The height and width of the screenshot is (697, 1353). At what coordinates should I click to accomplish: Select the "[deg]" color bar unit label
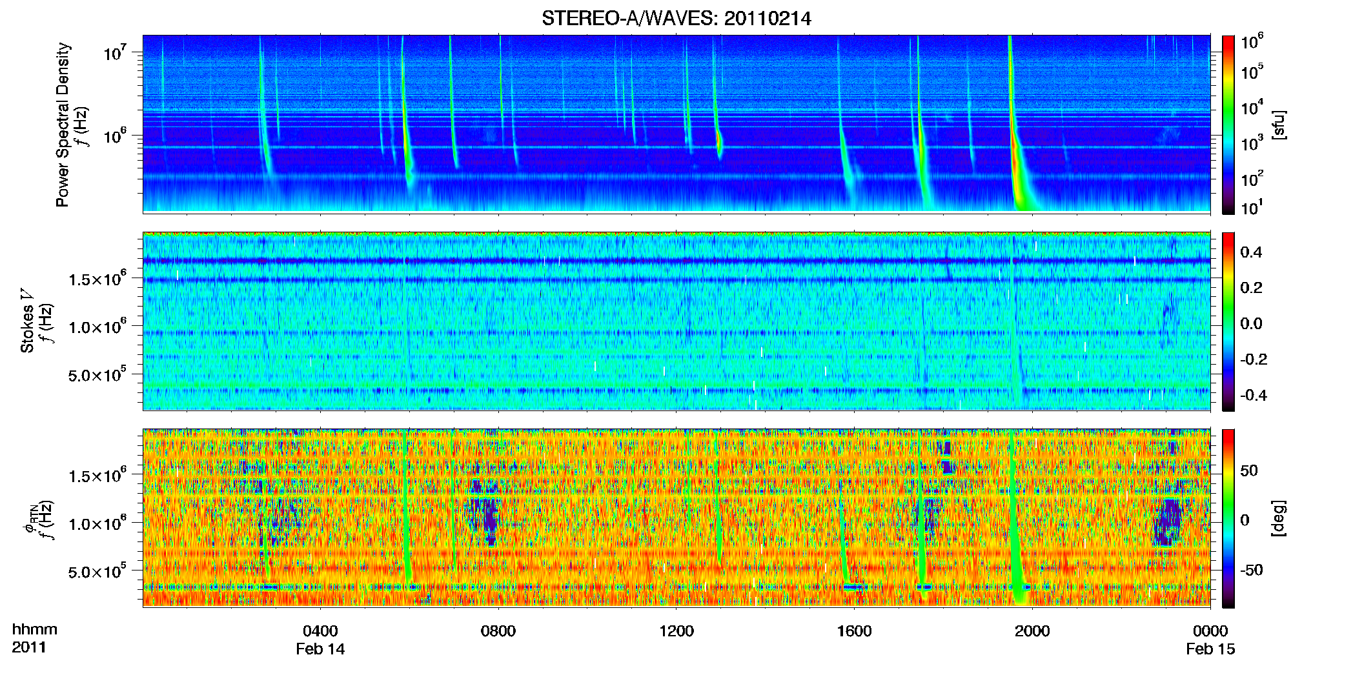click(x=1279, y=518)
